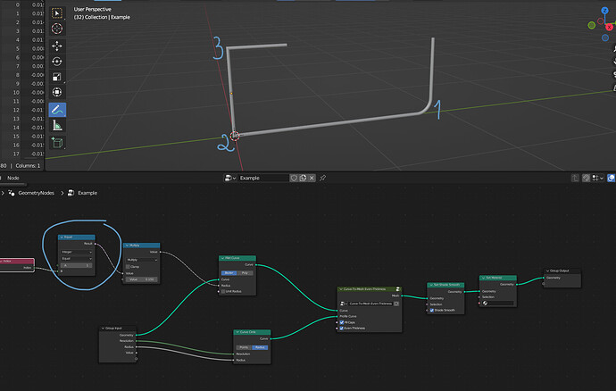Select Points mode in Curve Circle node
The width and height of the screenshot is (616, 391).
(x=244, y=347)
